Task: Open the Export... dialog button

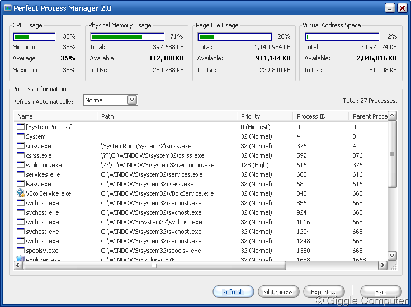Action: click(x=324, y=292)
